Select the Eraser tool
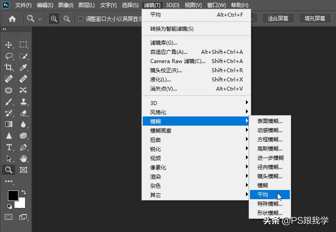 (x=23, y=113)
